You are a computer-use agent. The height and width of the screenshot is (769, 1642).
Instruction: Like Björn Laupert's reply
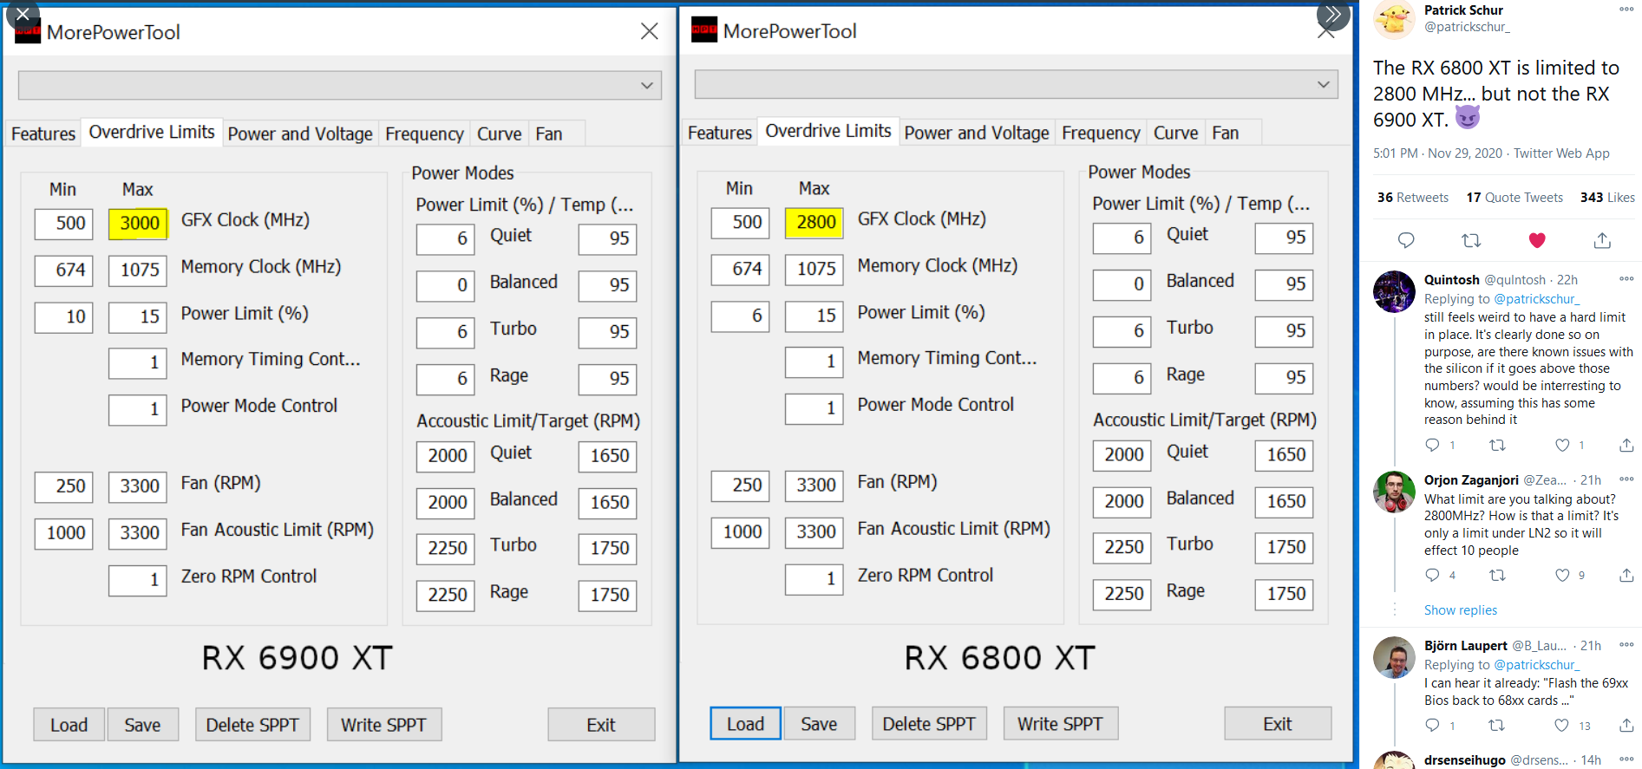1562,725
